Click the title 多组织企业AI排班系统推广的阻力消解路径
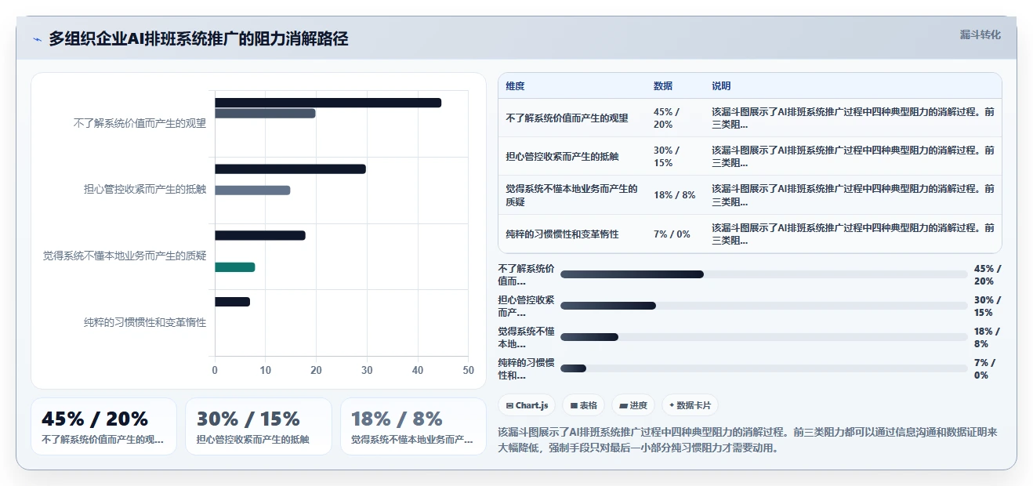Screen dimensions: 1033x486 click(198, 38)
